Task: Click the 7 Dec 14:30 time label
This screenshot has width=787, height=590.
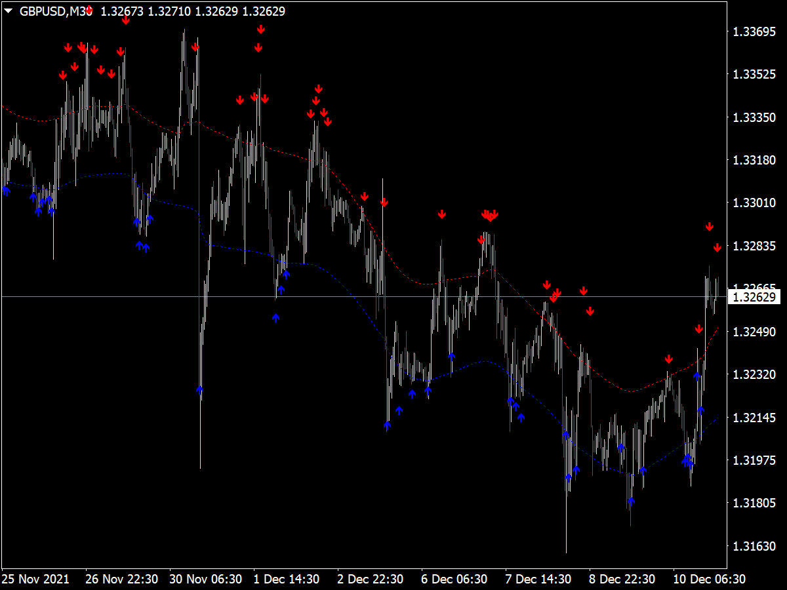Action: pos(538,580)
